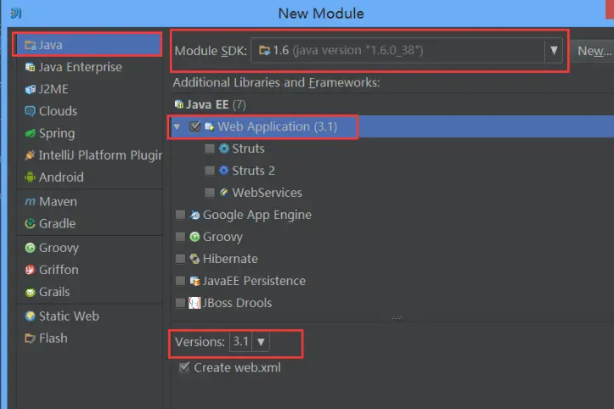This screenshot has width=614, height=409.
Task: Click the Gradle icon
Action: 31,223
